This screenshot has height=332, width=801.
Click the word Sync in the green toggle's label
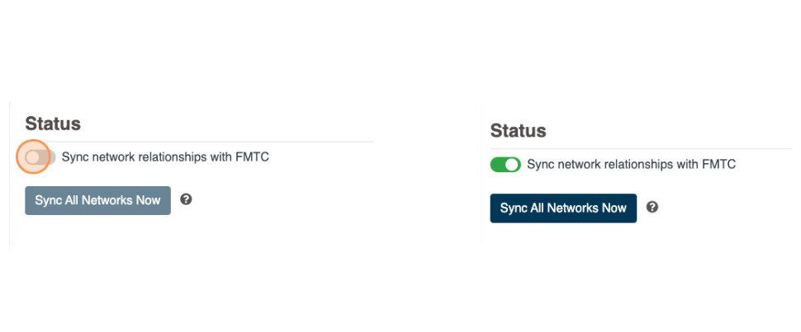point(540,165)
